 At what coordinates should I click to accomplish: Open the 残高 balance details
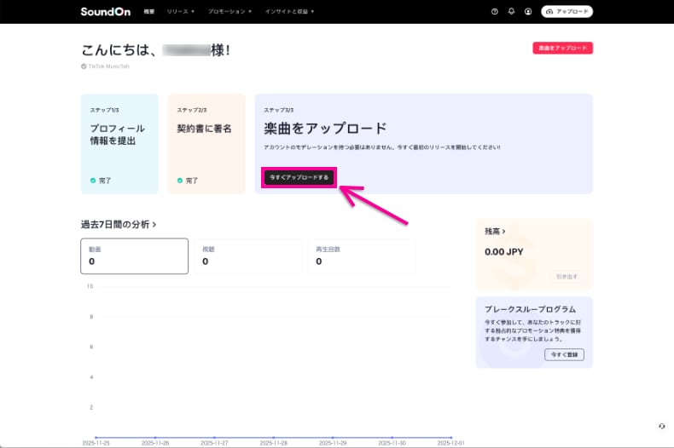495,231
